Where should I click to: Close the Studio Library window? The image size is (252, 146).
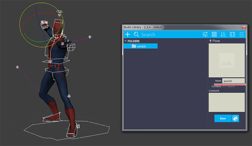tap(243, 27)
